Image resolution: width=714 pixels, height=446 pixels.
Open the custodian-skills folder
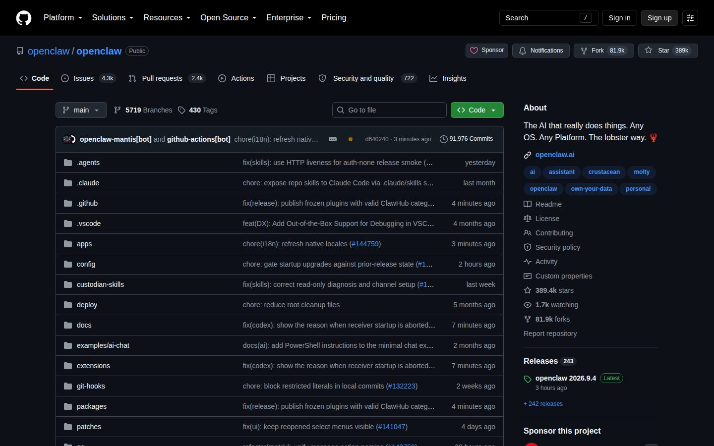point(100,284)
